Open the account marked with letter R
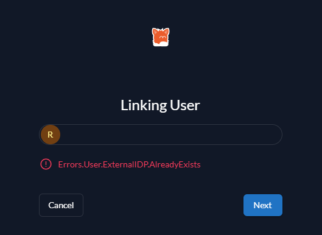This screenshot has width=322, height=235. click(51, 135)
